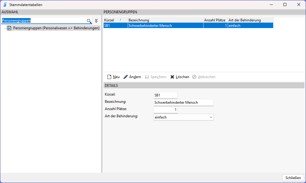Click the Speichern save button

click(155, 77)
